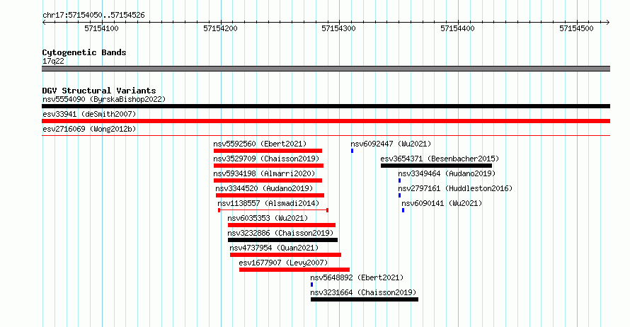Click the 57154200 ruler coordinate
The image size is (630, 327).
(x=221, y=28)
